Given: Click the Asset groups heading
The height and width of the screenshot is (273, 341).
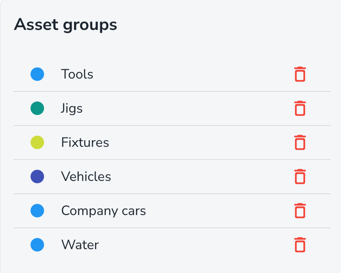Looking at the screenshot, I should coord(66,25).
